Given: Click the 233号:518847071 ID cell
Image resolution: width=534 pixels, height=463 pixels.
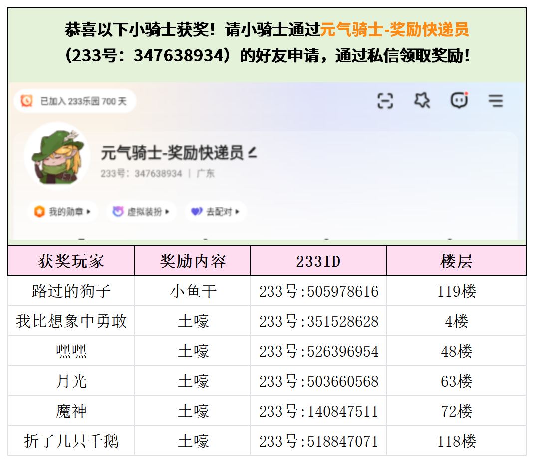Looking at the screenshot, I should click(318, 441).
